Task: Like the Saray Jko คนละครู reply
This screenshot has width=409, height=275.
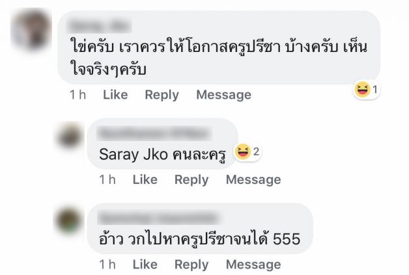Action: [145, 179]
